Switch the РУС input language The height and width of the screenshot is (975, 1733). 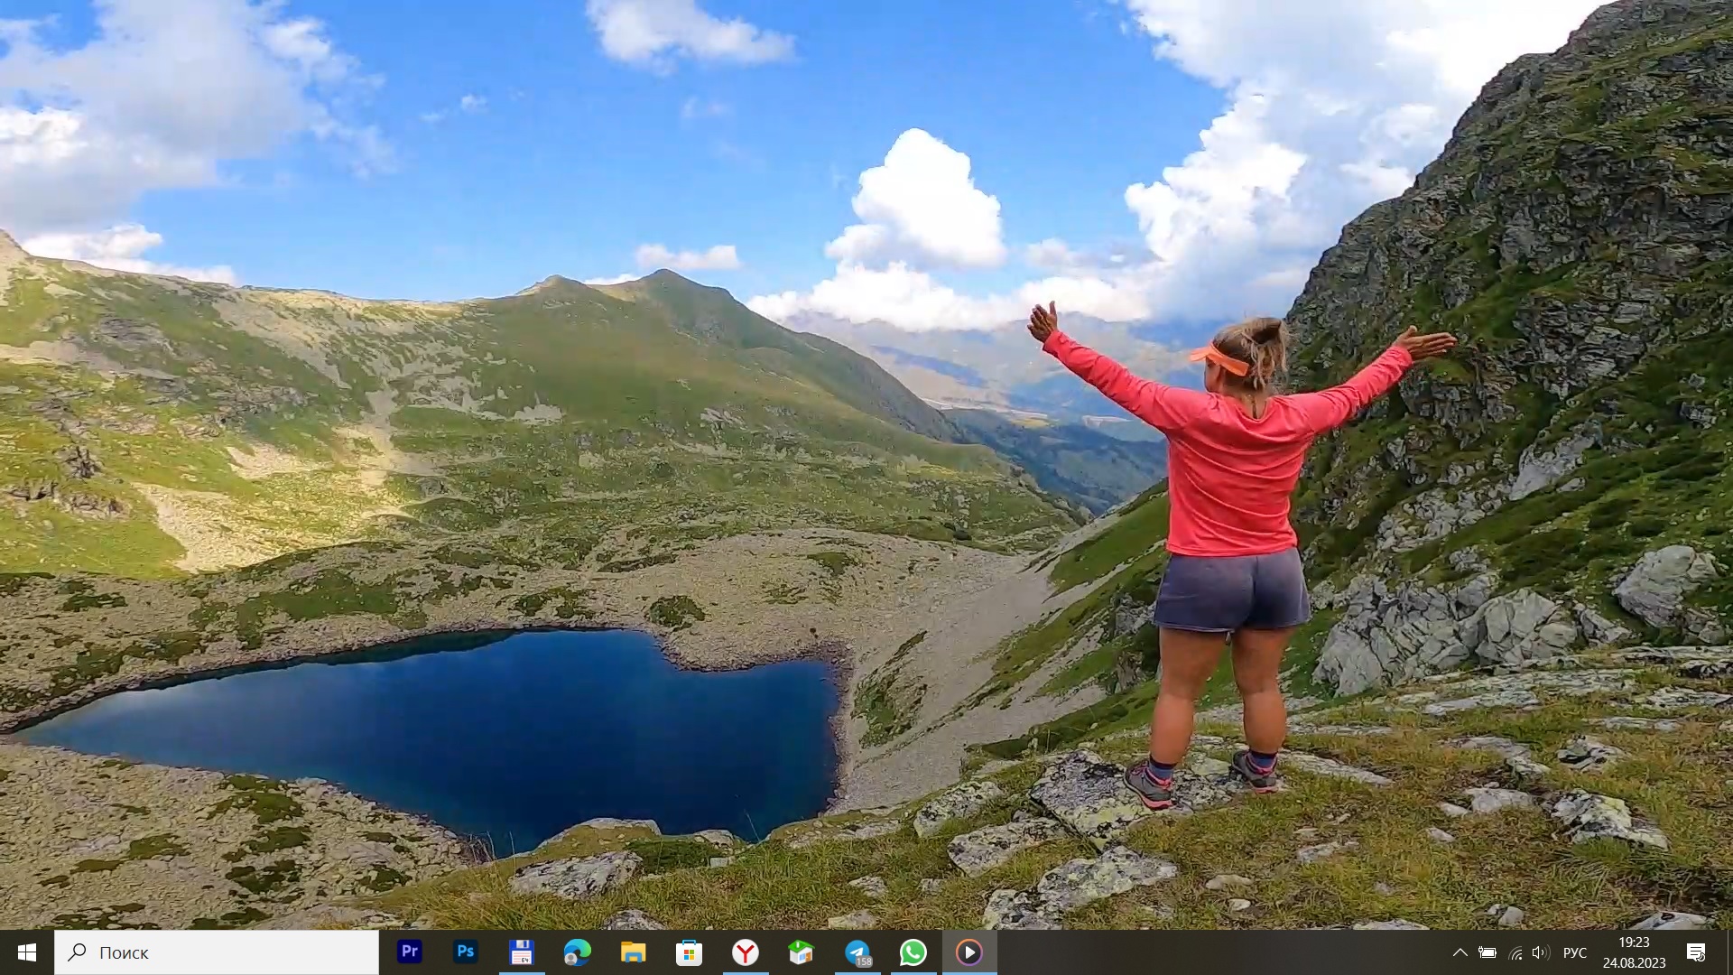coord(1575,952)
